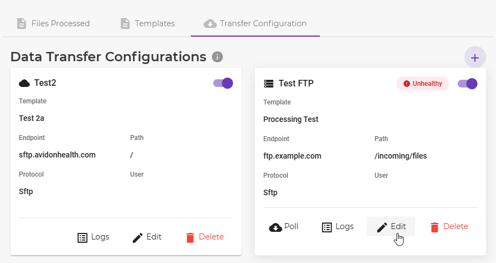Edit the Test FTP configuration
Viewport: 496px width, 263px height.
[391, 227]
